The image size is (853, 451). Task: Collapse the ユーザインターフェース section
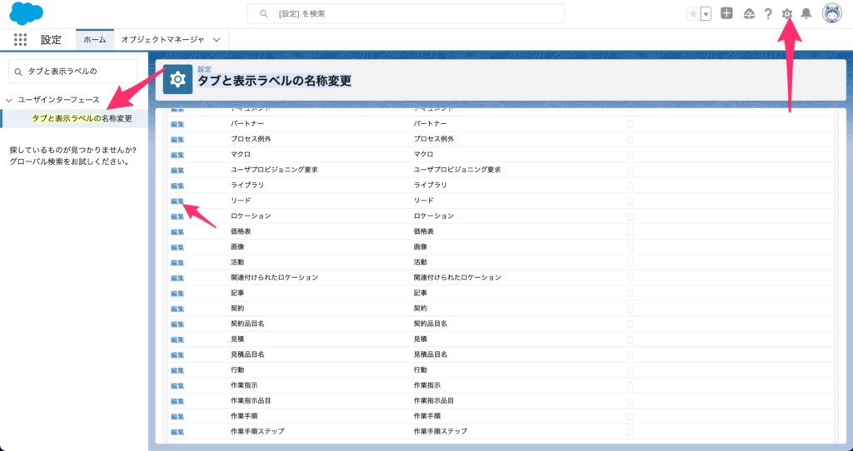tap(8, 100)
